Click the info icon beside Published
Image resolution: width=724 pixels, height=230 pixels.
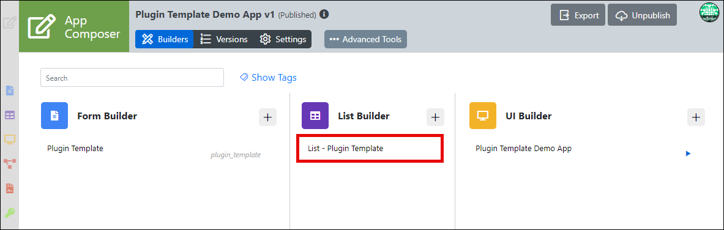pyautogui.click(x=324, y=14)
